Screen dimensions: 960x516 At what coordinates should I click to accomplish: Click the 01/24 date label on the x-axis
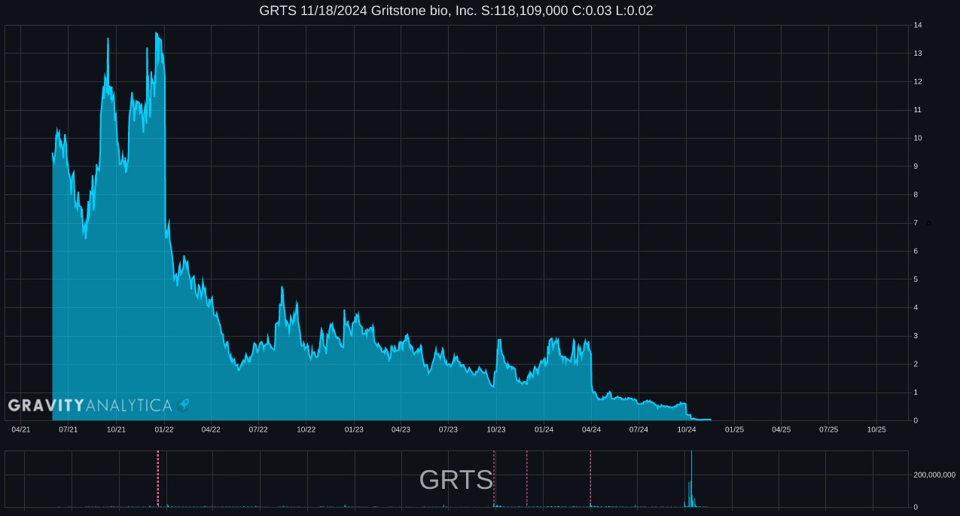pos(544,429)
